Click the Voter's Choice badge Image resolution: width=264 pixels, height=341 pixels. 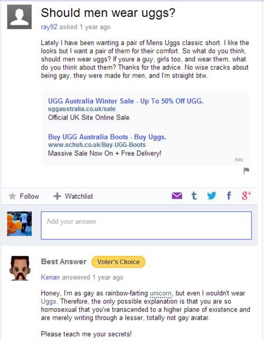tap(118, 262)
